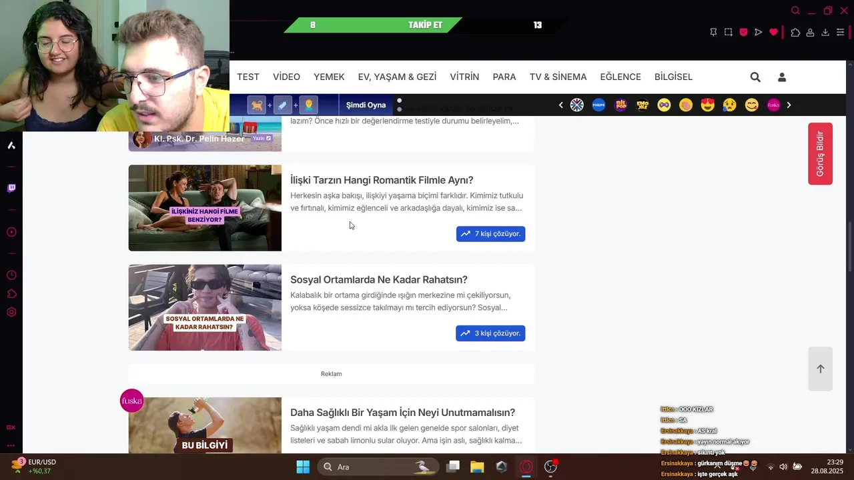Open the EUR/USD taskbar widget
The width and height of the screenshot is (854, 480).
pos(33,467)
